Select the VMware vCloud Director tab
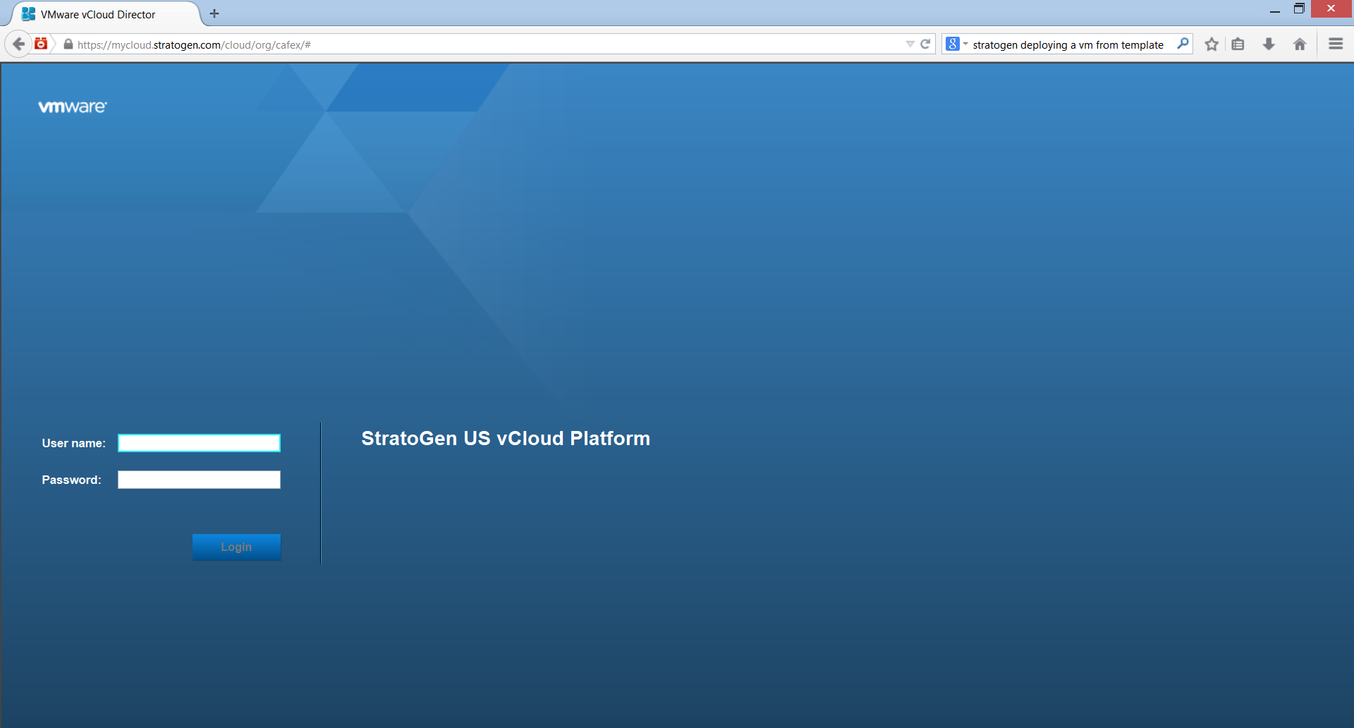 coord(106,14)
